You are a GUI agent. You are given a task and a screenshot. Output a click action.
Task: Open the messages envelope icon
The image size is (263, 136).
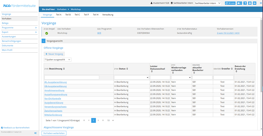click(239, 3)
